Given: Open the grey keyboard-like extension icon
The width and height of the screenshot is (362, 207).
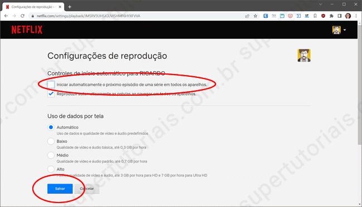Looking at the screenshot, I should [274, 16].
